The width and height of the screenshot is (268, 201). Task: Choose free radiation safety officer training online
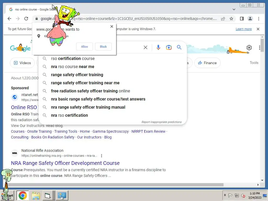(113, 91)
